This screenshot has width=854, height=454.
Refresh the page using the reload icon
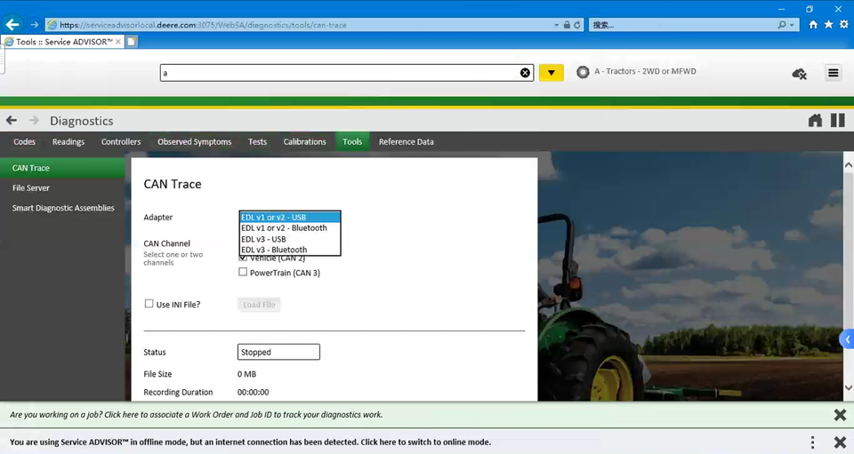coord(576,25)
